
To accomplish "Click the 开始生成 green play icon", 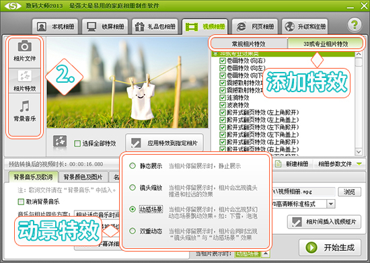I will click(x=311, y=248).
